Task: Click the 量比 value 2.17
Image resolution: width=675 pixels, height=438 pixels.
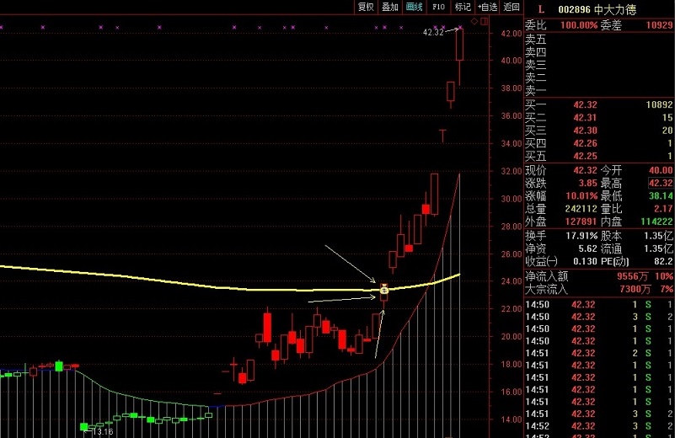Action: (x=663, y=209)
